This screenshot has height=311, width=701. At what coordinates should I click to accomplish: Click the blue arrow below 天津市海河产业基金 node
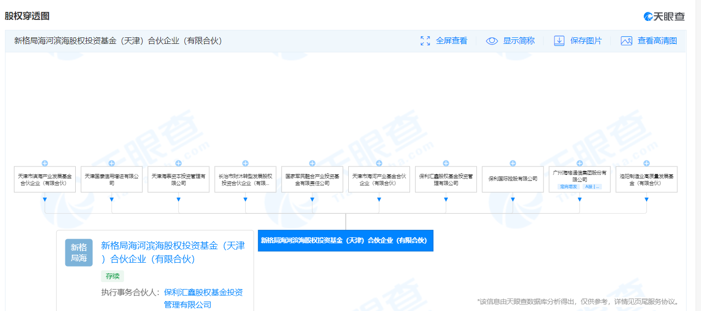pos(379,199)
